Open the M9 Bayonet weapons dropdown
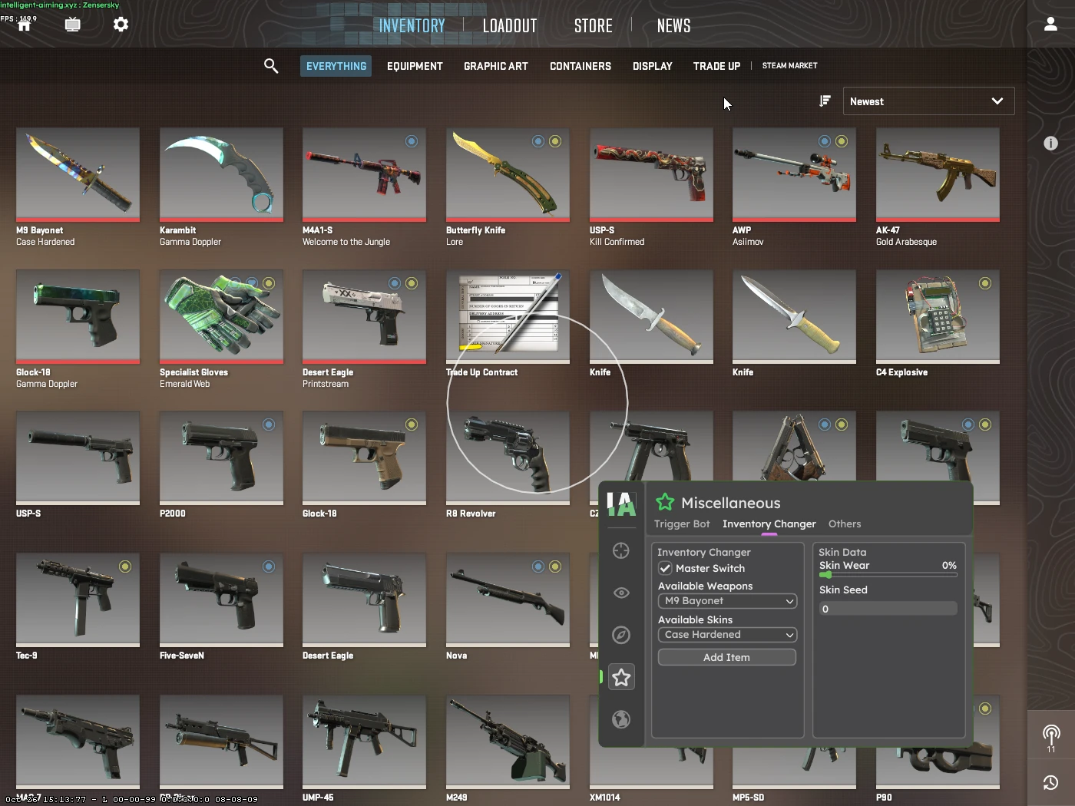This screenshot has height=806, width=1075. pos(726,601)
